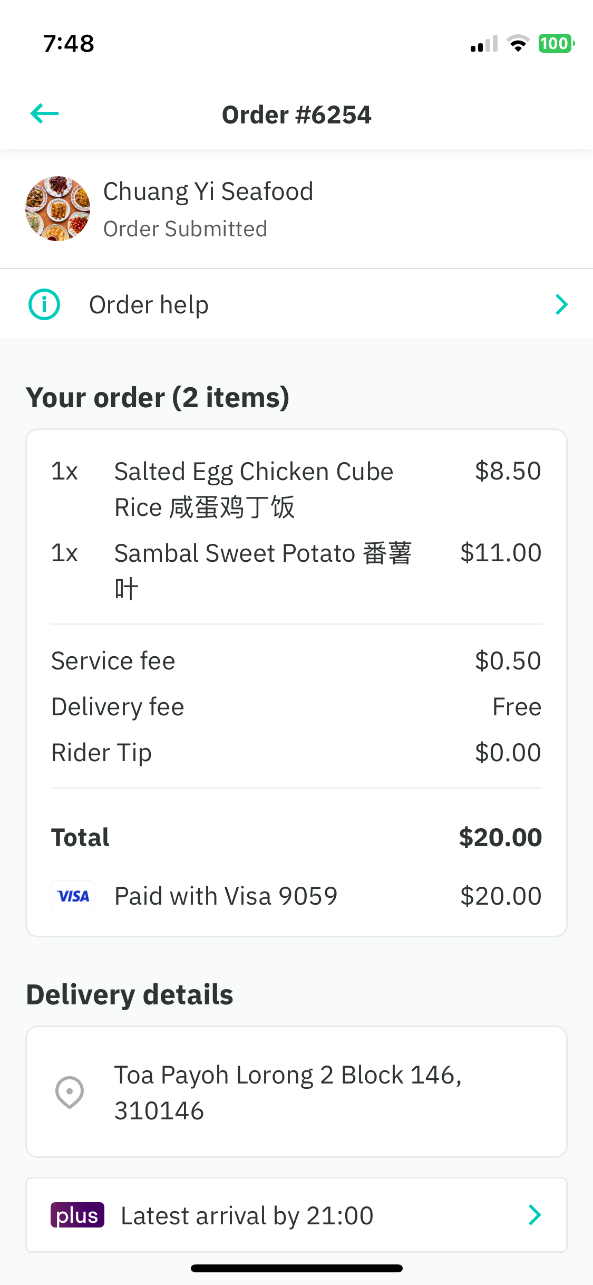Tap the purple plus badge
593x1285 pixels.
pyautogui.click(x=77, y=1215)
